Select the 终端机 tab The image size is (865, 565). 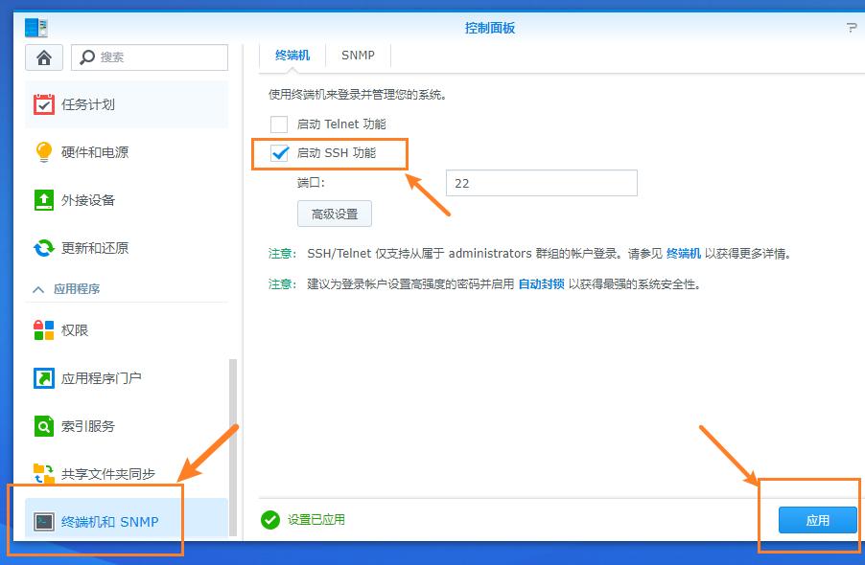[292, 55]
